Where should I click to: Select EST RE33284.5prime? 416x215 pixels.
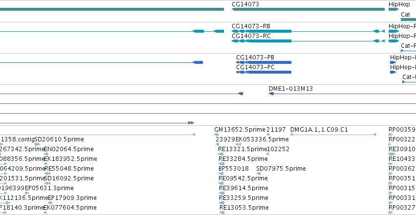243,159
